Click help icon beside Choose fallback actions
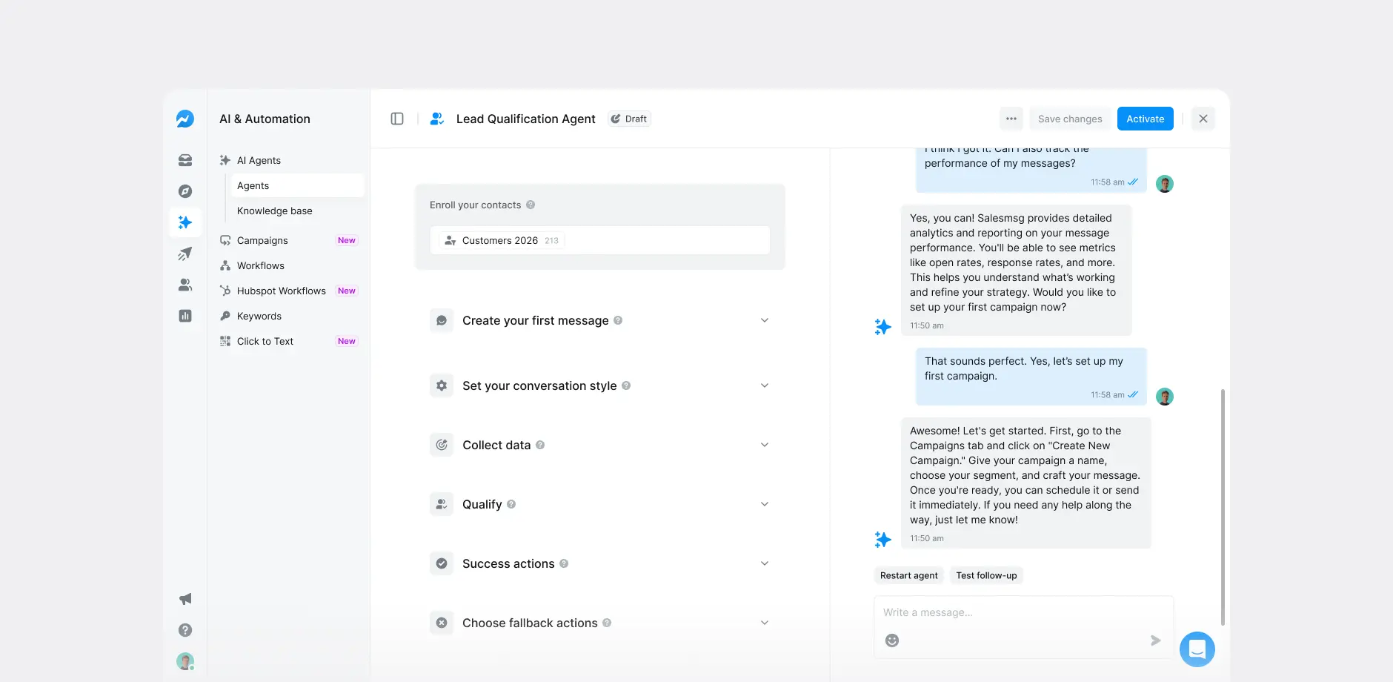 coord(607,623)
